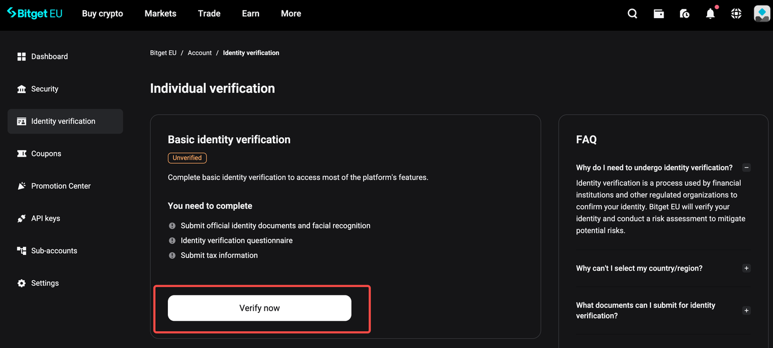Open the Markets menu
The height and width of the screenshot is (348, 773).
[x=161, y=13]
